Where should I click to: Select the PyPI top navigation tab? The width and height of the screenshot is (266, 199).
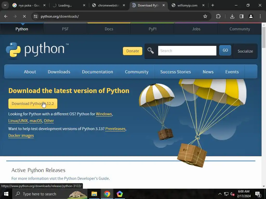click(x=152, y=29)
